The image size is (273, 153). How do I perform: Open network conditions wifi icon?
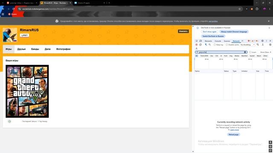coord(258,45)
